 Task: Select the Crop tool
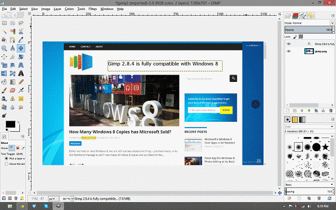[x=13, y=57]
